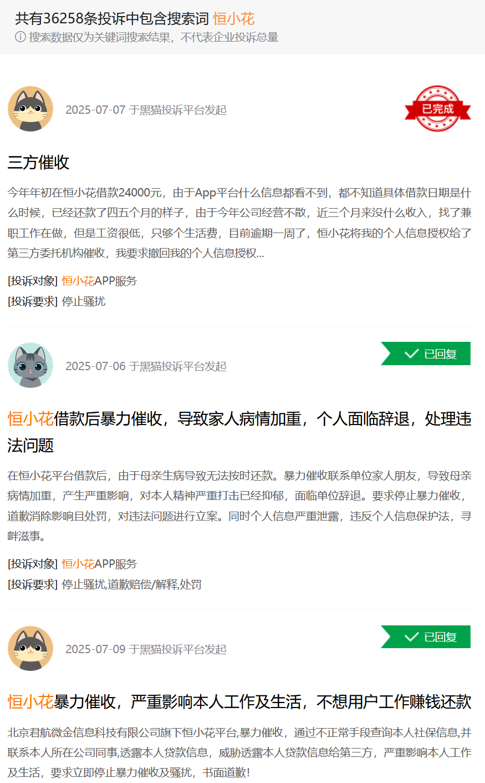Image resolution: width=485 pixels, height=783 pixels.
Task: Click the green 已回复 badge on second complaint
Action: point(426,353)
